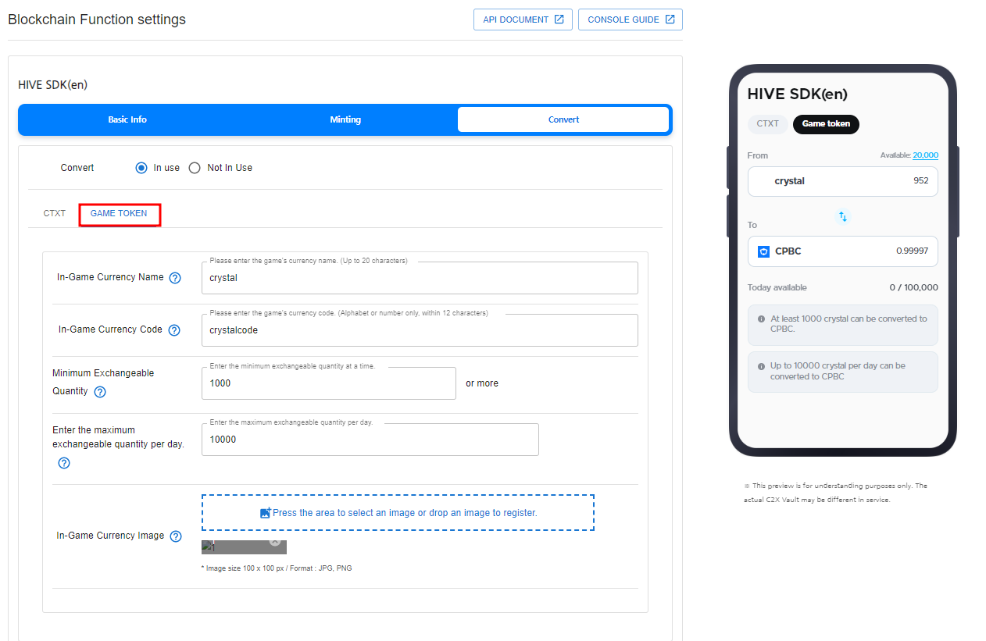Show help for Minimum Exchangeable Quantity
Viewport: 986px width, 641px height.
[x=100, y=392]
